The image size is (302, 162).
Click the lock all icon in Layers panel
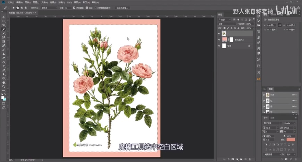(238, 28)
